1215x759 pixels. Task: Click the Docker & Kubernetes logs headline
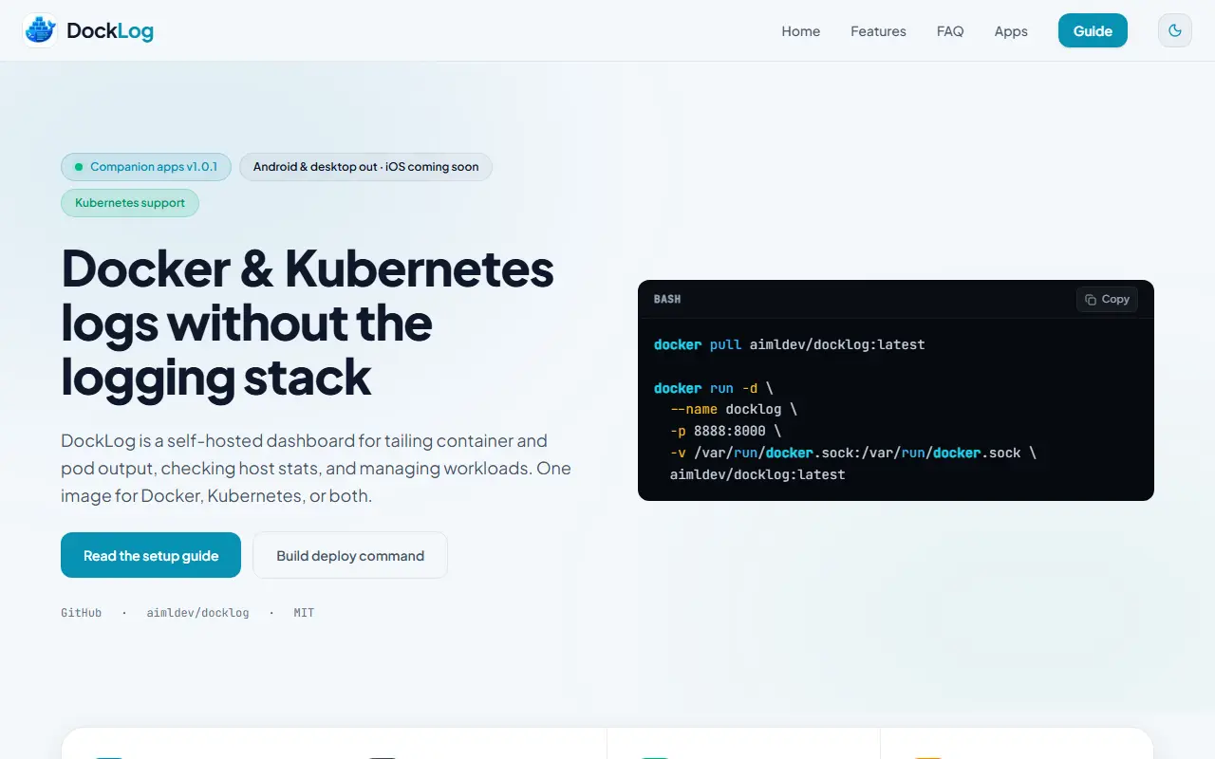click(x=308, y=323)
